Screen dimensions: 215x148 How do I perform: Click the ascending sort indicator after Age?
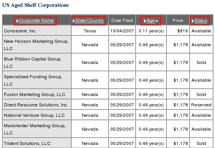(x=156, y=21)
